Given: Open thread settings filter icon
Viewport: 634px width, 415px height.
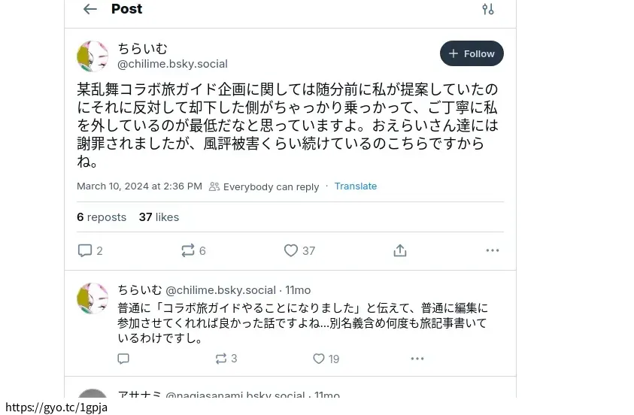Looking at the screenshot, I should tap(488, 9).
